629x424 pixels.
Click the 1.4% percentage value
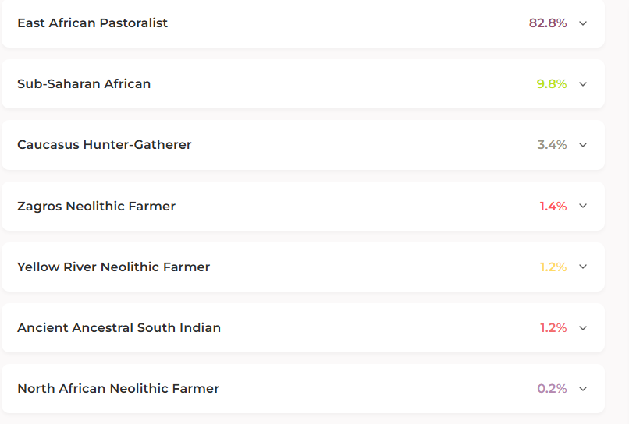point(553,207)
